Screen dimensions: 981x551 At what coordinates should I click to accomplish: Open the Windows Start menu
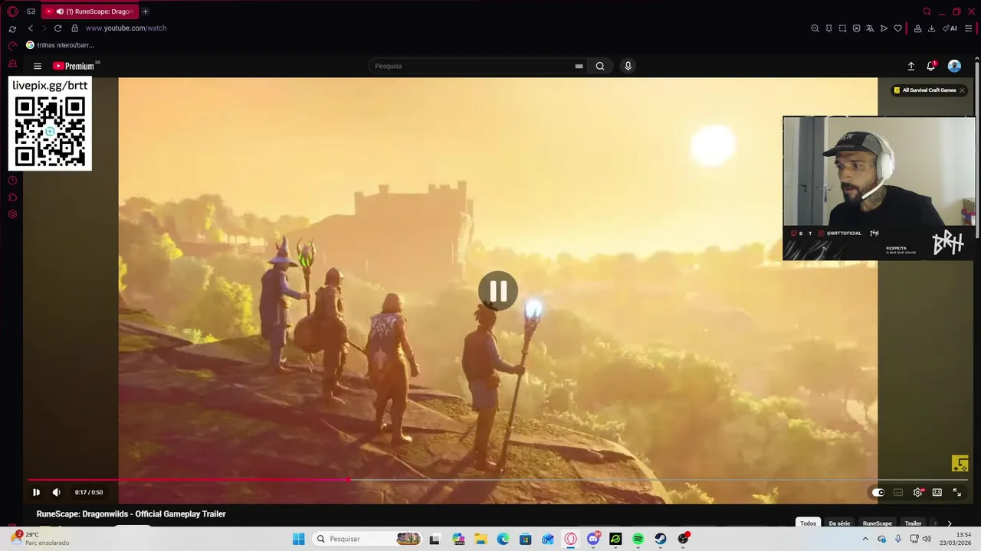(298, 539)
